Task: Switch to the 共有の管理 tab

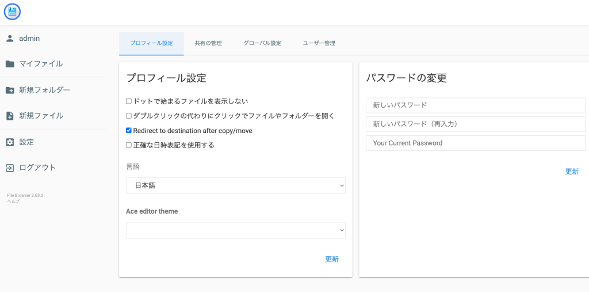Action: coord(208,43)
